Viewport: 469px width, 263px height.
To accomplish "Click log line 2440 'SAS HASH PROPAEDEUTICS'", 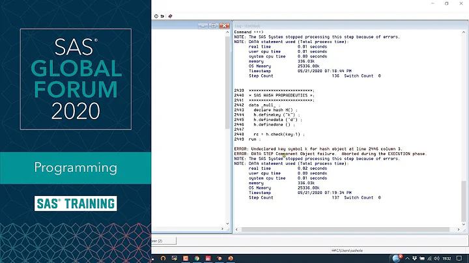I will coord(274,95).
